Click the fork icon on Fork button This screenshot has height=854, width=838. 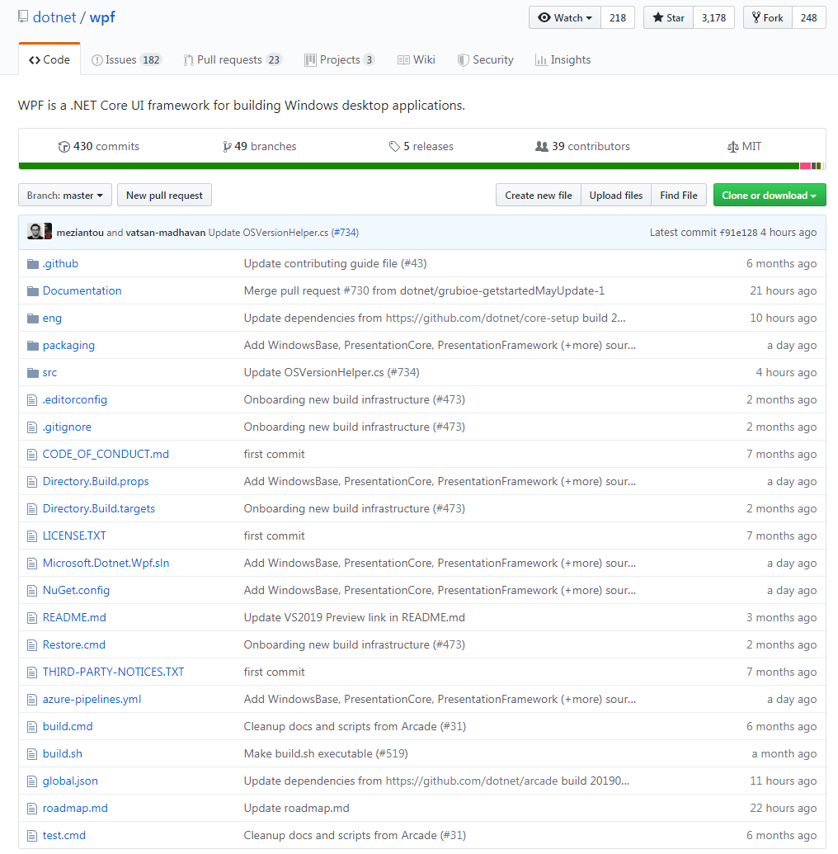(x=756, y=17)
